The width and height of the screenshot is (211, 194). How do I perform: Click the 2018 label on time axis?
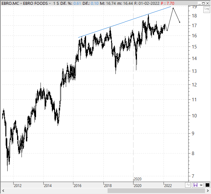click(108, 186)
